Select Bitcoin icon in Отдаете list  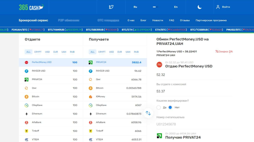click(x=26, y=97)
